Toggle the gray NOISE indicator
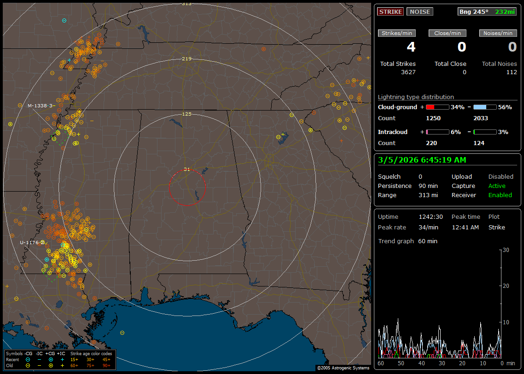Viewport: 524px width, 374px height. [419, 12]
